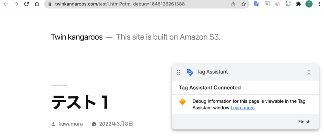Grab the Tag Assistant drag handle

pos(178,72)
